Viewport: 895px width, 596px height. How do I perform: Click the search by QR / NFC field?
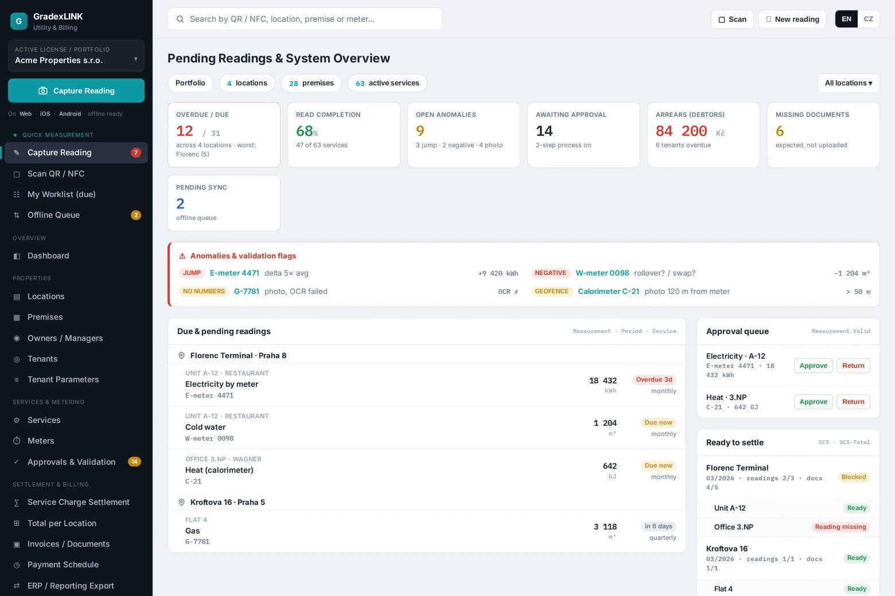pos(305,19)
